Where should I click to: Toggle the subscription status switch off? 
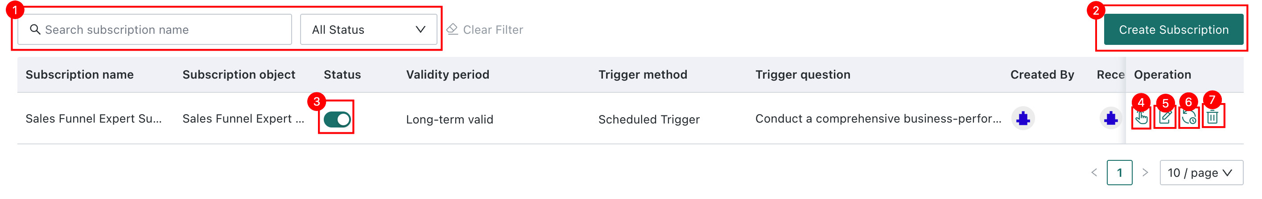337,119
